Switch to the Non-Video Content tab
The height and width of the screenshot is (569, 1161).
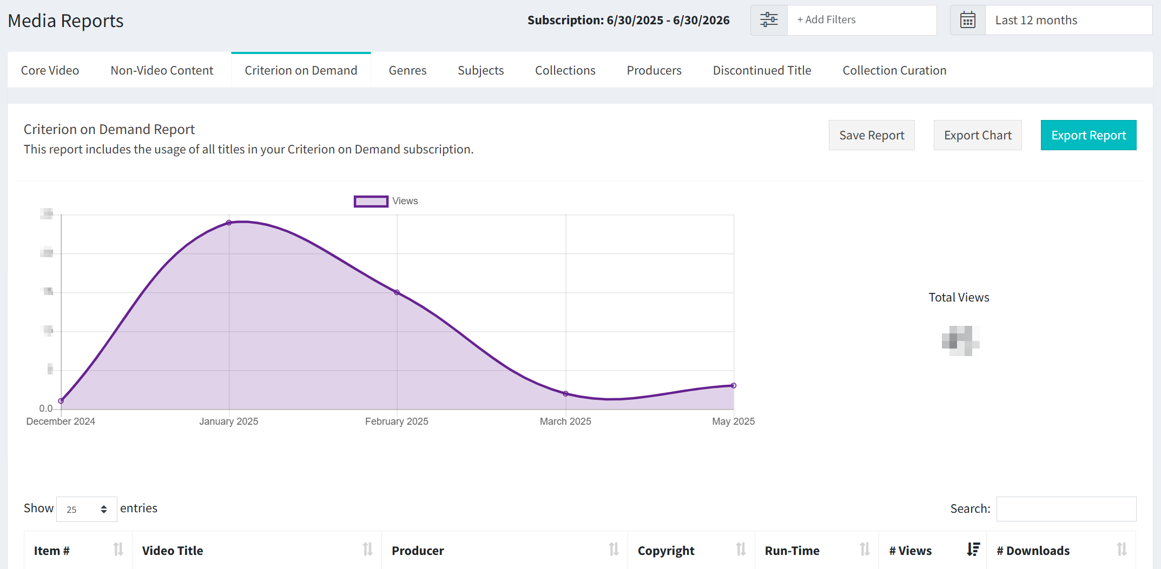pos(162,70)
